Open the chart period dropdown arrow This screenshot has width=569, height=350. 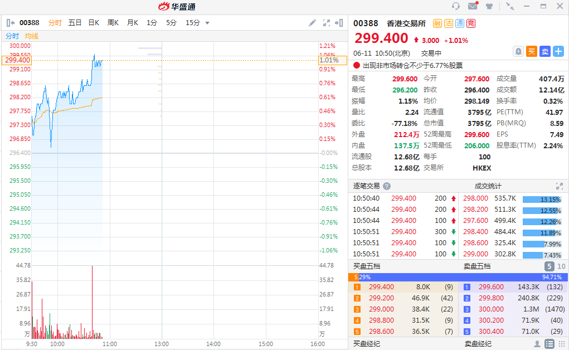(x=207, y=23)
